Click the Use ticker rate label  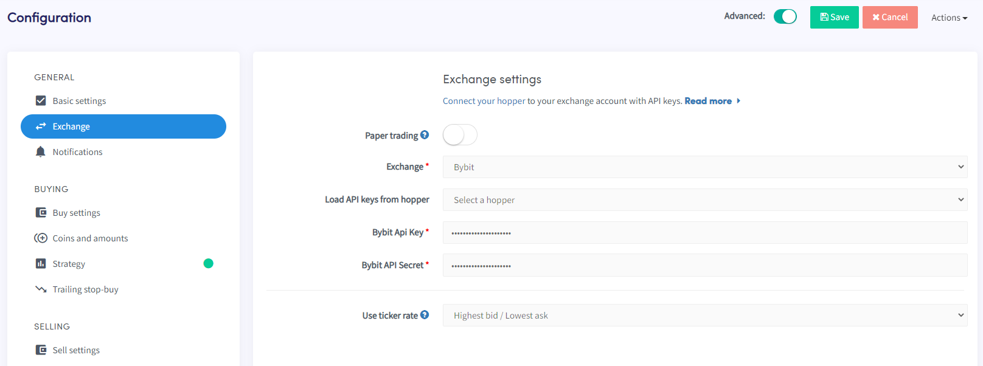390,316
